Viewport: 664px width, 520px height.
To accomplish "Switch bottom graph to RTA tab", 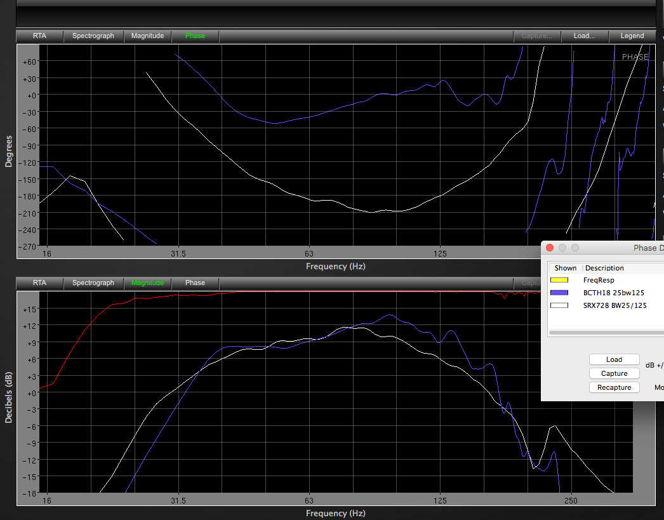I will pyautogui.click(x=40, y=283).
